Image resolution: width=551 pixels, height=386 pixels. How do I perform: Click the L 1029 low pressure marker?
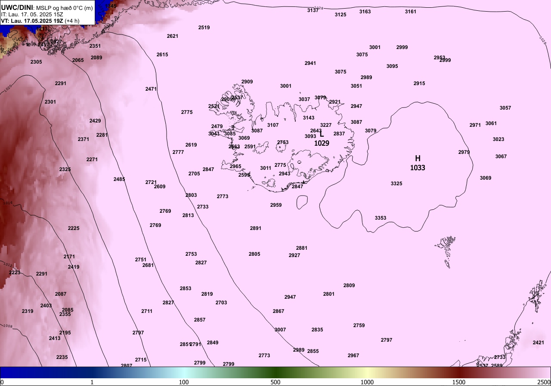(x=322, y=138)
